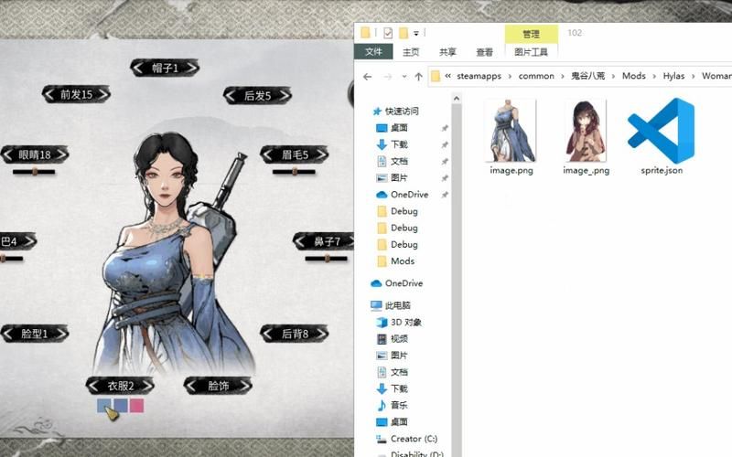Open 音乐 under This PC
732x457 pixels.
(393, 405)
